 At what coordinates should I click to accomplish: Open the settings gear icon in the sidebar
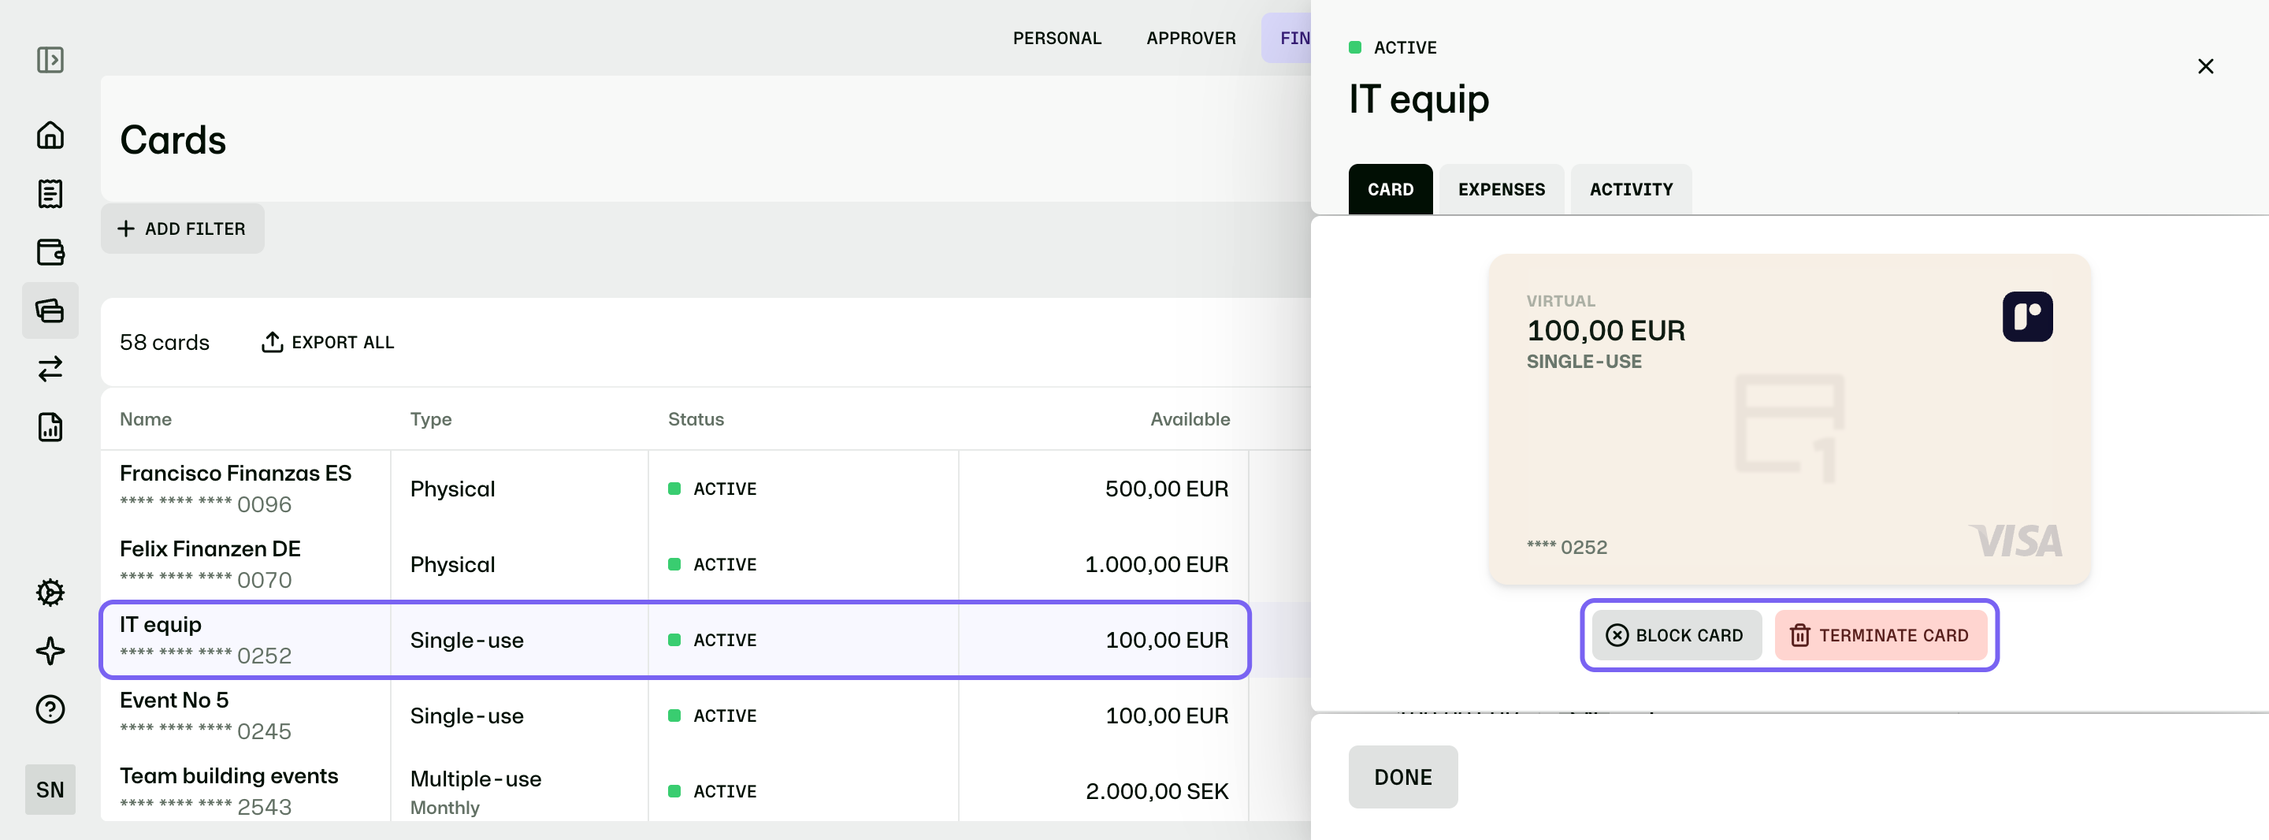[50, 593]
